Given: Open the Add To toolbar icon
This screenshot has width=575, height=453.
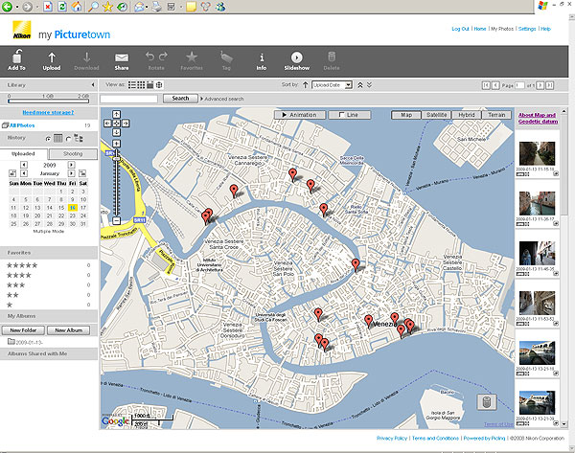Looking at the screenshot, I should [17, 60].
